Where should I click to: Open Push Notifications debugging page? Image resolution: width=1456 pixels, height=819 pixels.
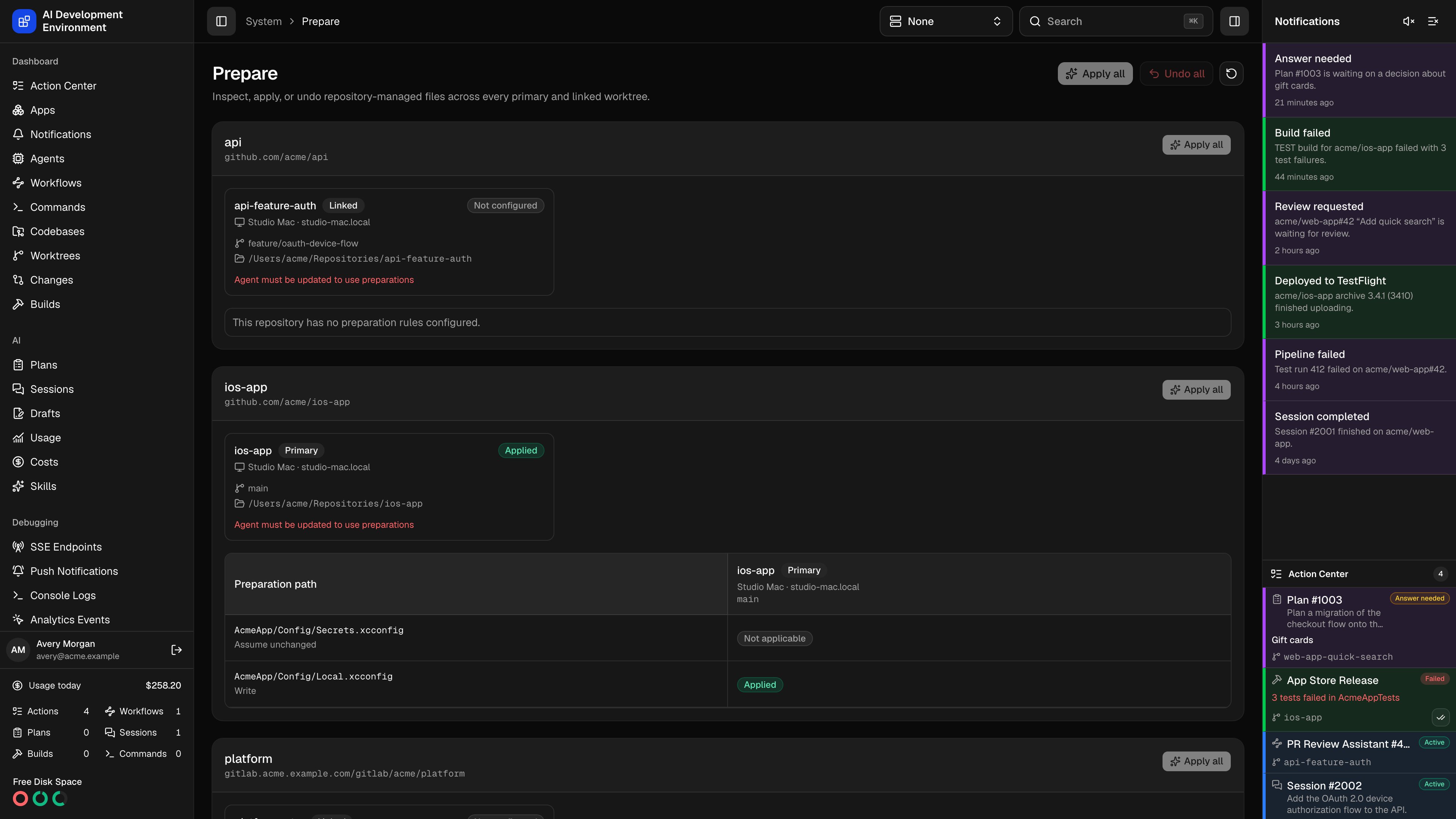97,571
